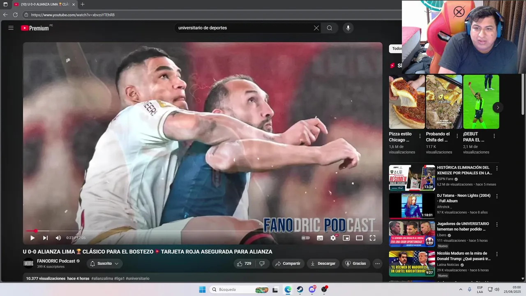Screen dimensions: 526x296
Task: Open the FANODRIC Podcast channel avatar
Action: click(x=28, y=264)
